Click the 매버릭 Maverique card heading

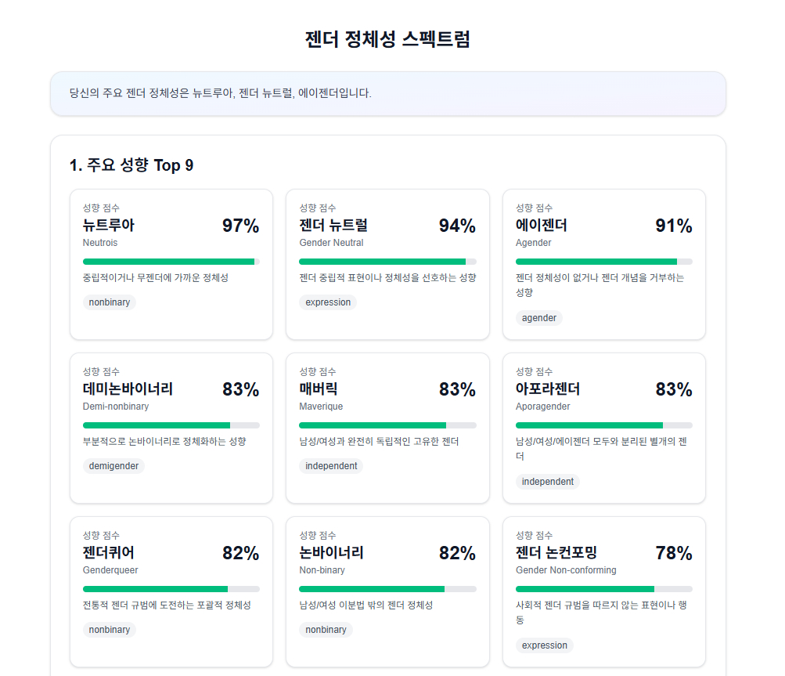[x=319, y=389]
